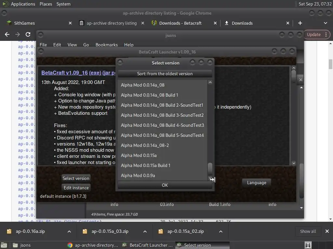Image resolution: width=333 pixels, height=249 pixels.
Task: Click show desktop icon in taskbar
Action: 4,245
